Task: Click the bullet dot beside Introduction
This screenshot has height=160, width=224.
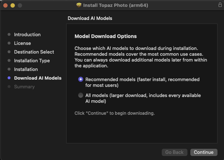Action: tap(9, 35)
